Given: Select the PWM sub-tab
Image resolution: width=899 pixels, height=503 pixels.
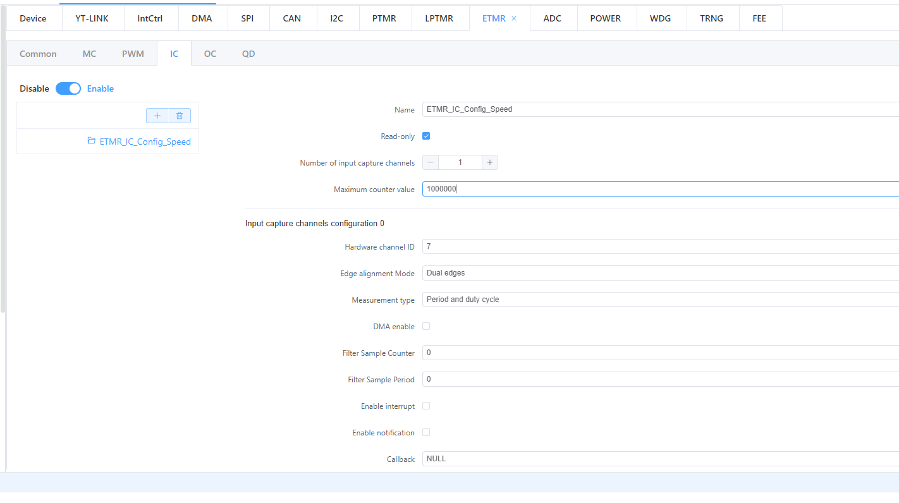Looking at the screenshot, I should pyautogui.click(x=133, y=54).
